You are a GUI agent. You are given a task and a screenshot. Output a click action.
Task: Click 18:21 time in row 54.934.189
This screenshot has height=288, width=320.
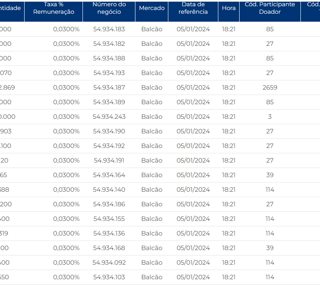(x=229, y=102)
